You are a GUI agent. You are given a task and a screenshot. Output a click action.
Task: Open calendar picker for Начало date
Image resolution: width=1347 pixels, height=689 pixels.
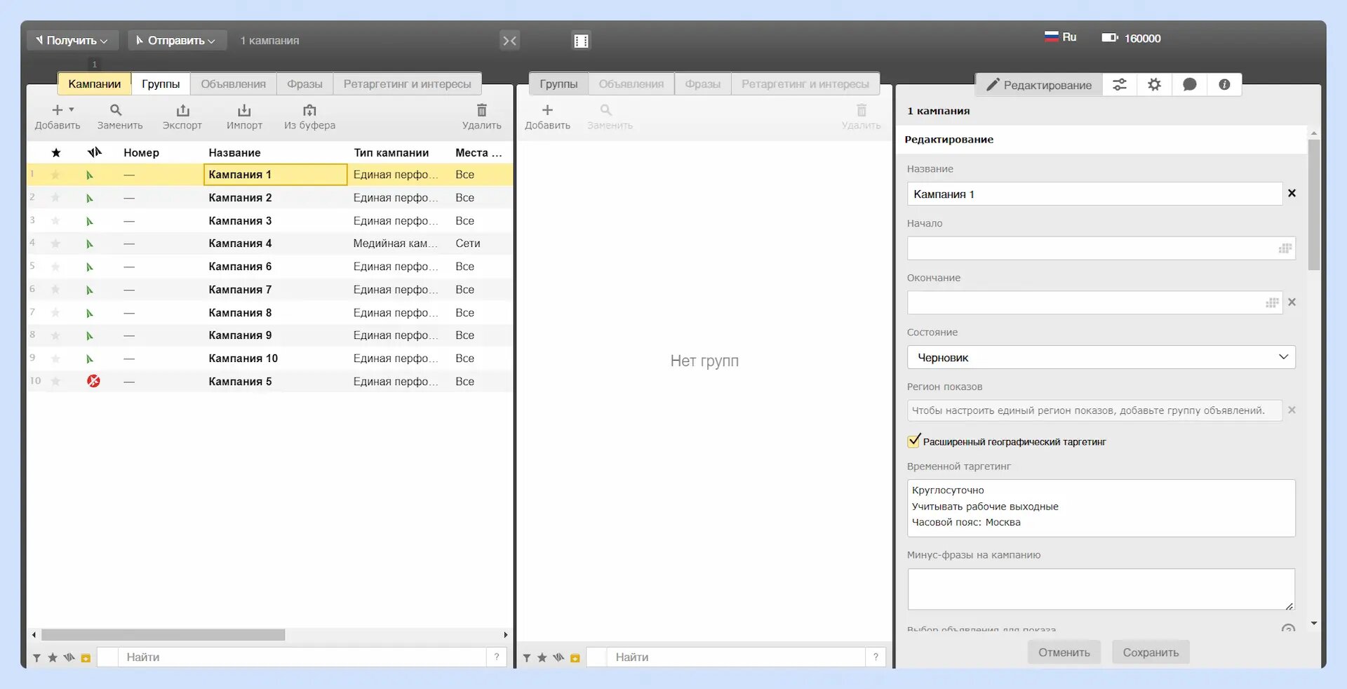1285,248
